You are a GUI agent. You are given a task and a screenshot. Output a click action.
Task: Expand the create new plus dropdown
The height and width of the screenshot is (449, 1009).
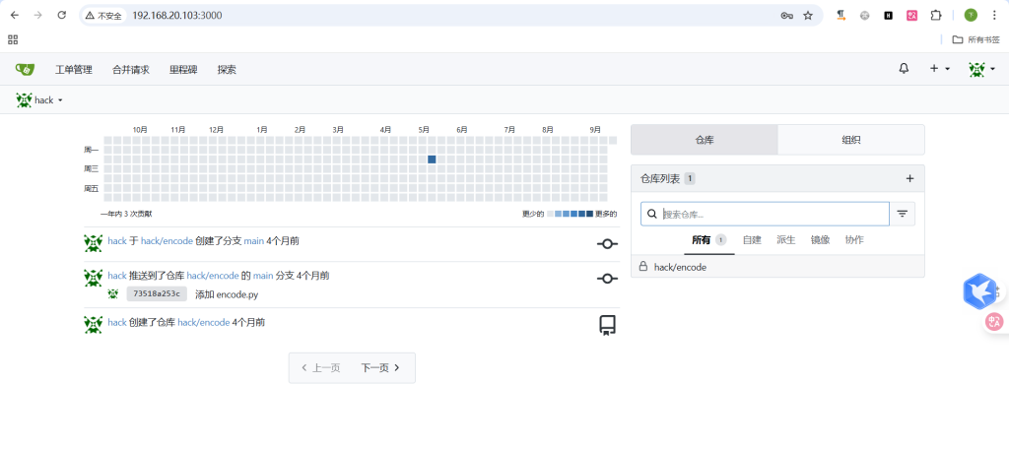point(939,69)
